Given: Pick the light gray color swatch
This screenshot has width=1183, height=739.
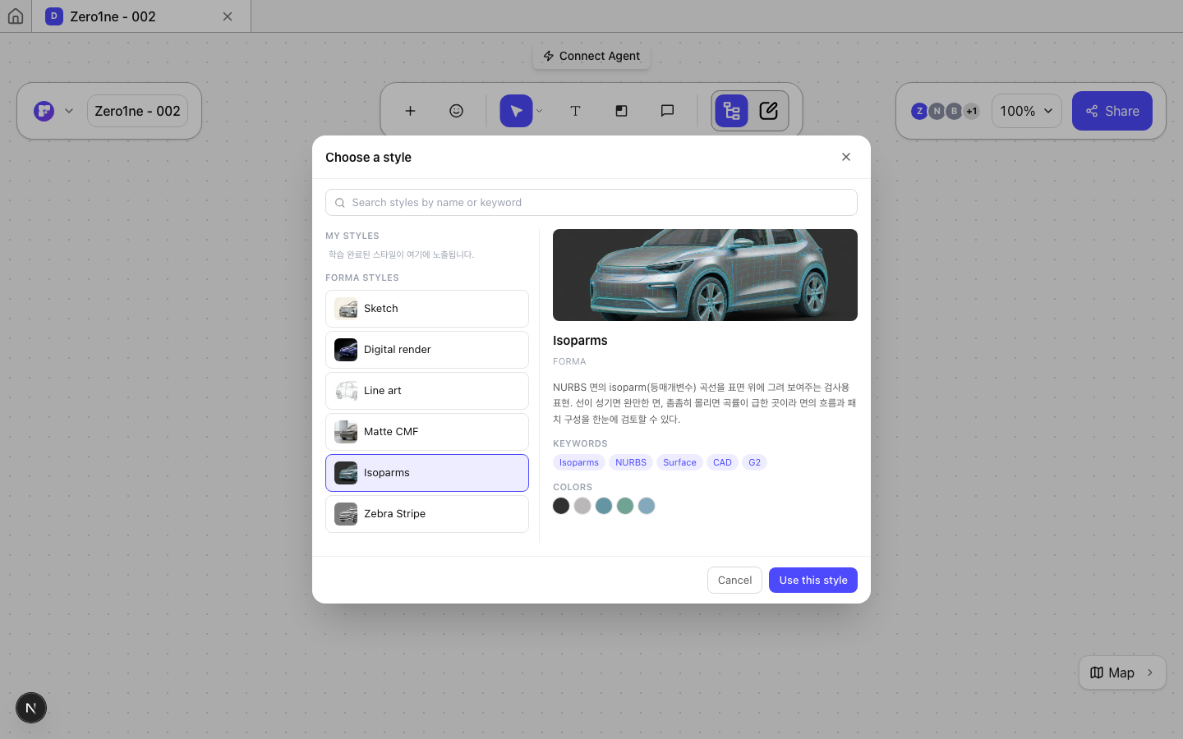Looking at the screenshot, I should pos(582,506).
